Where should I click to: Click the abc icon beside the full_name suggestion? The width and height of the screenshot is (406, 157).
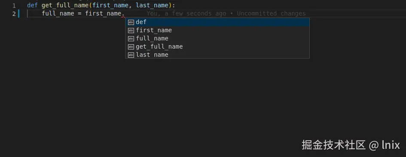point(131,39)
